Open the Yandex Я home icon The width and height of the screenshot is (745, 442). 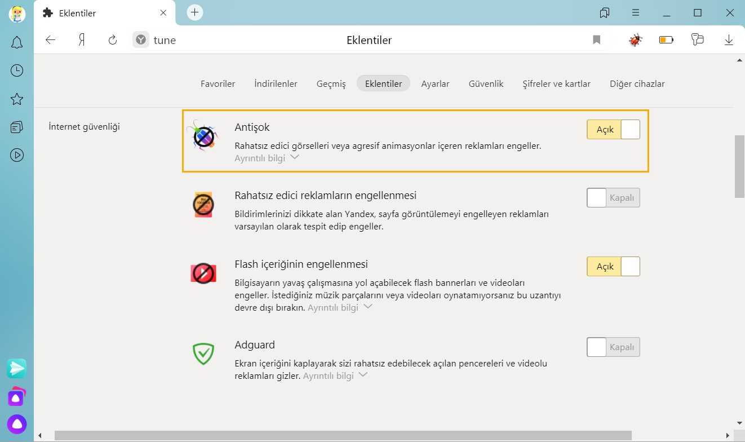click(x=82, y=40)
